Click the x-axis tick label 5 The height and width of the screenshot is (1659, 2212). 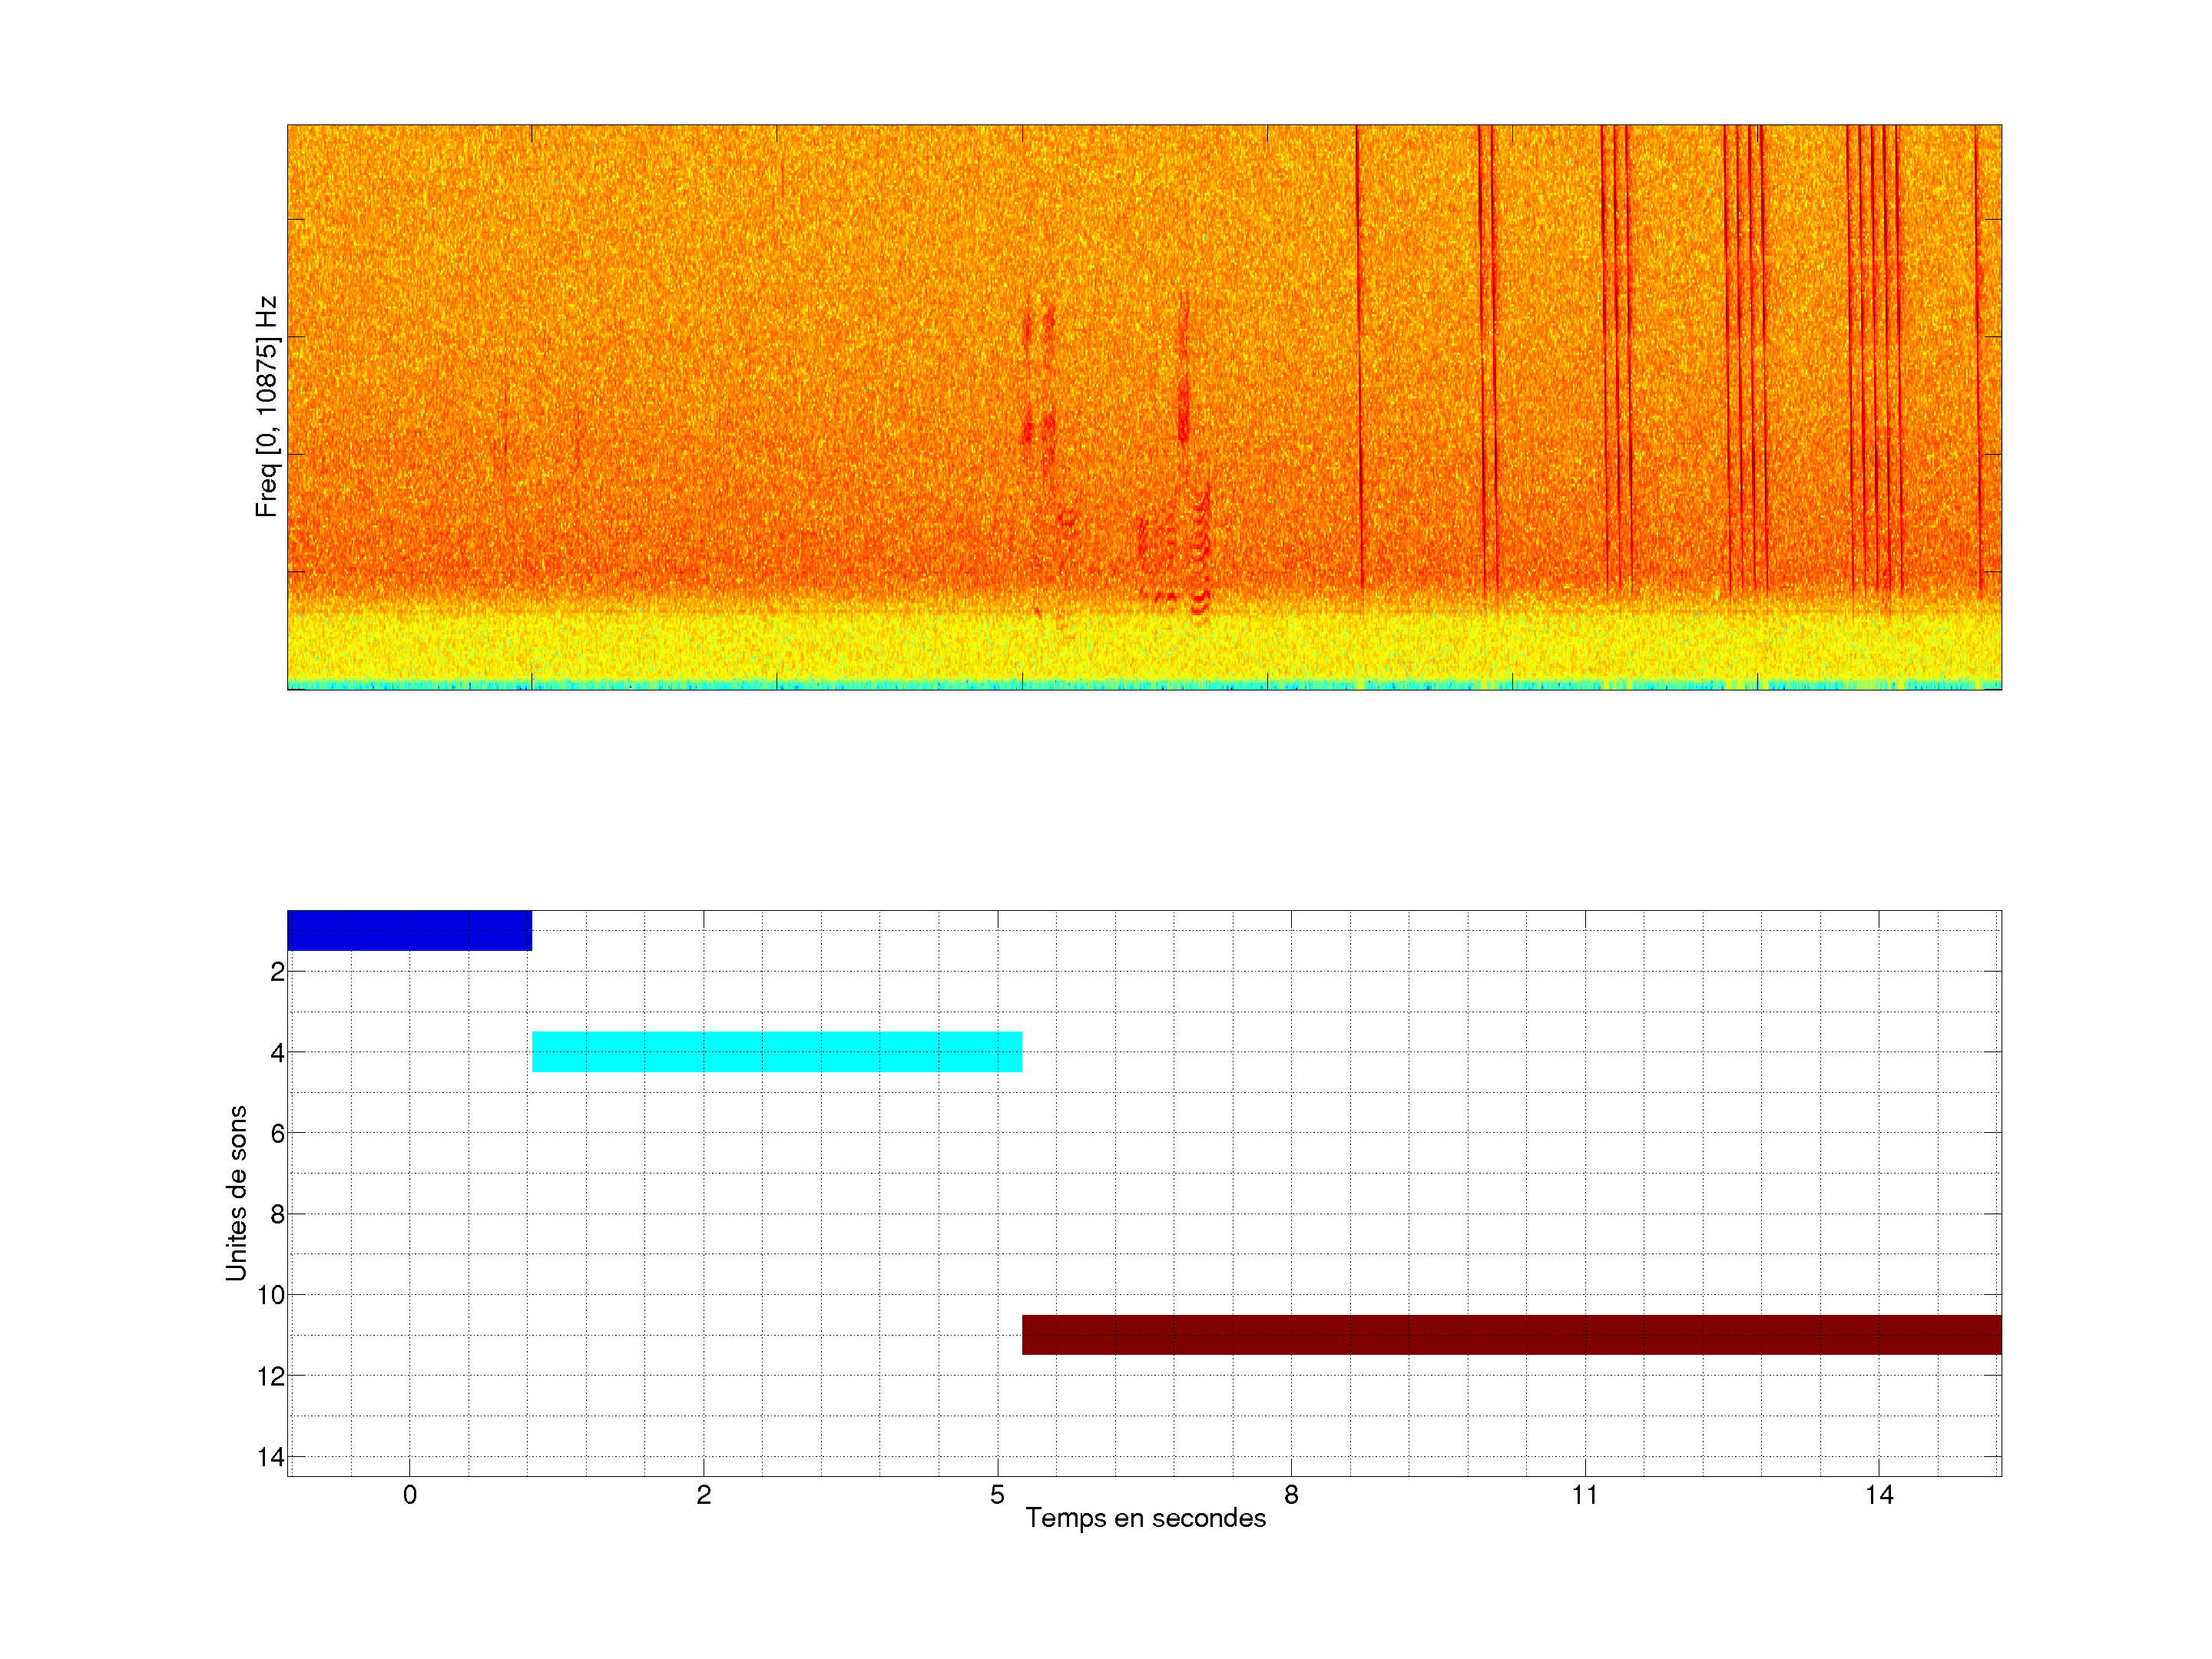coord(997,1495)
